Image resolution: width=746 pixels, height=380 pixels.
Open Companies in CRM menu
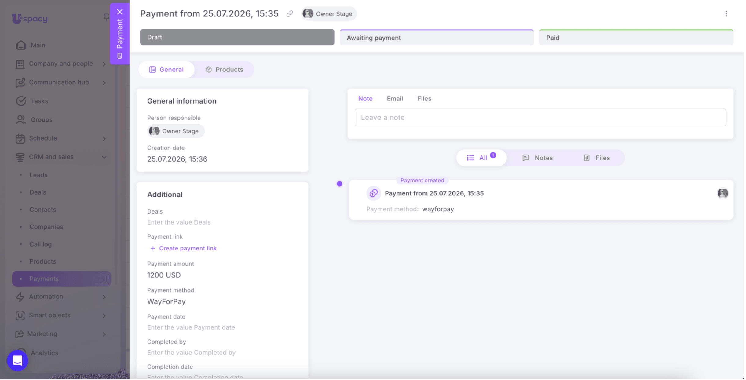point(46,227)
